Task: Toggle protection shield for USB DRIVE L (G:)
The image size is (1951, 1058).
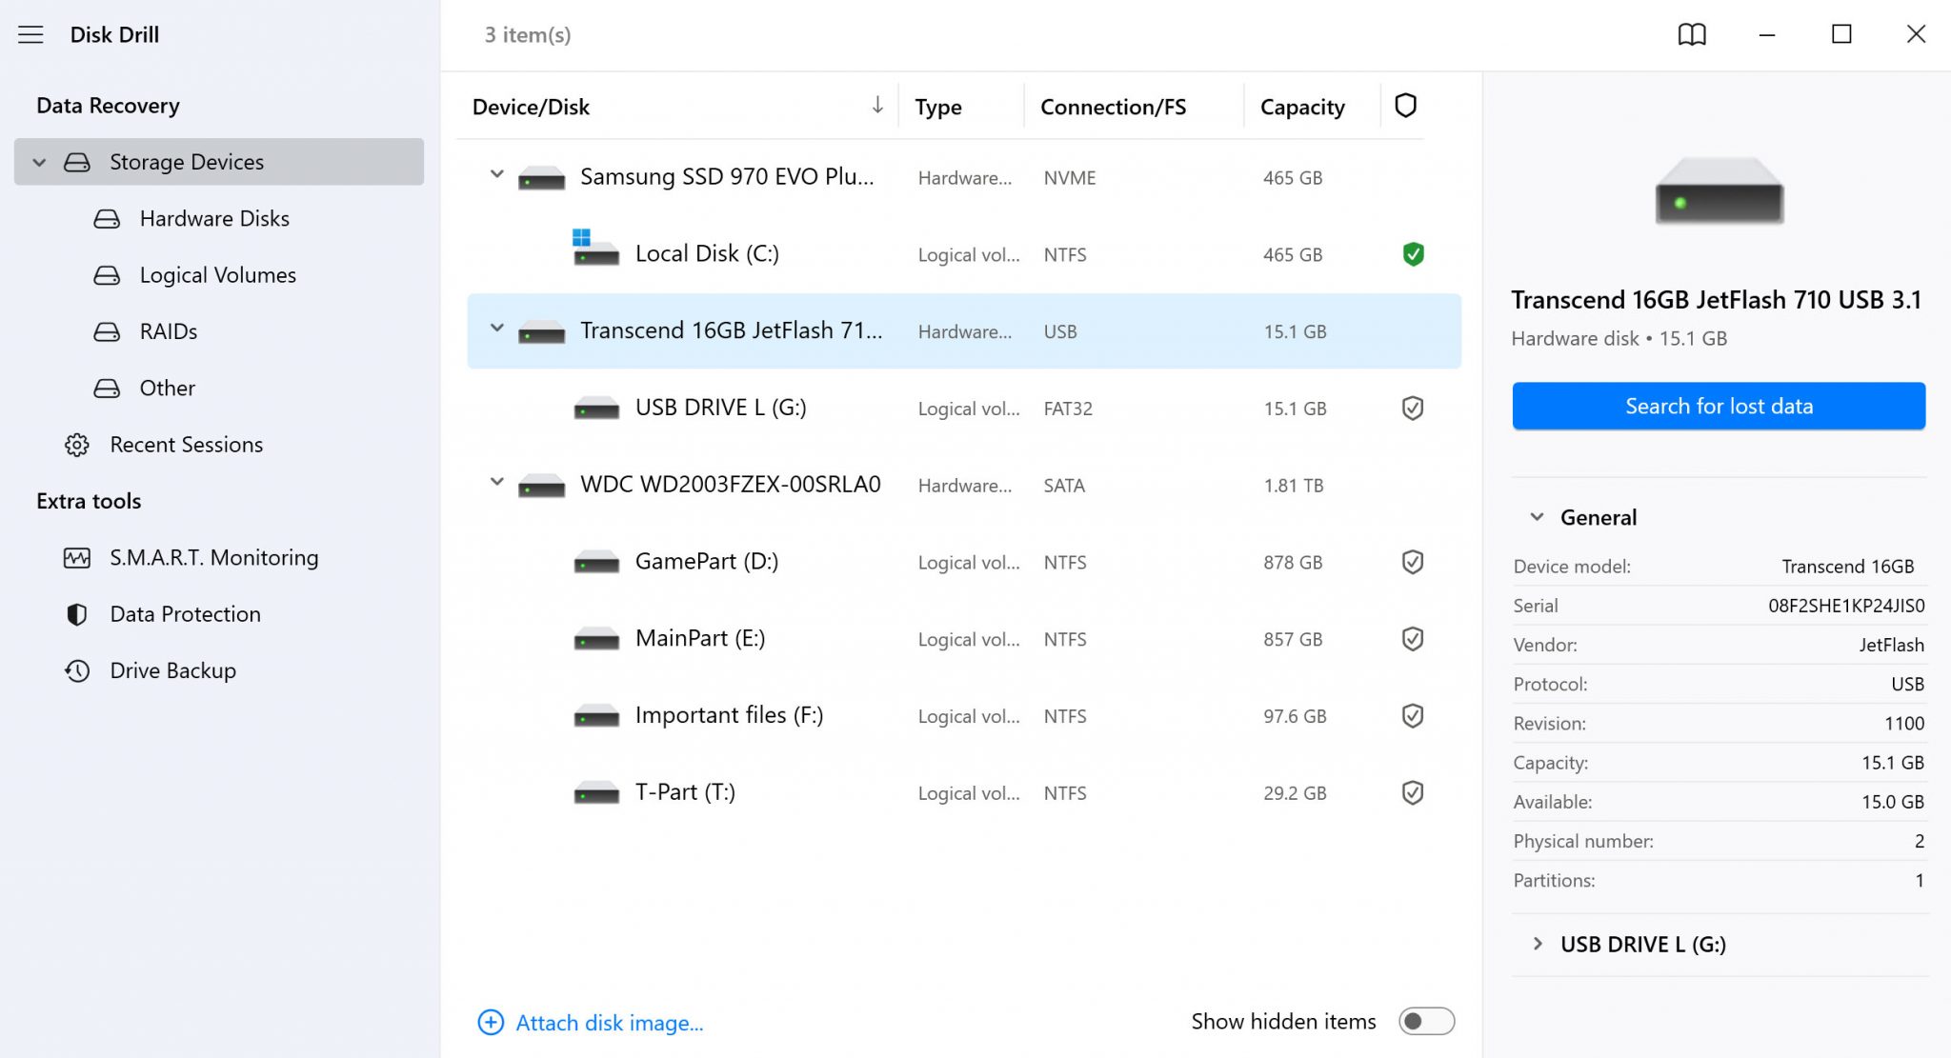Action: pos(1413,407)
